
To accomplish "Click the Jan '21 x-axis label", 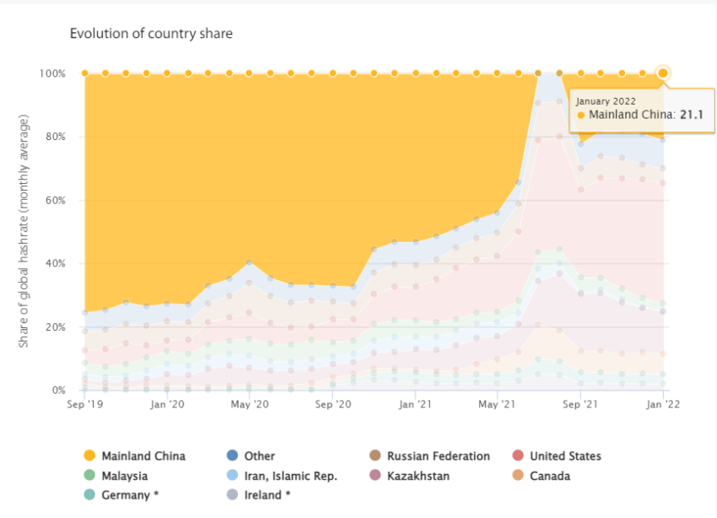I will (415, 404).
